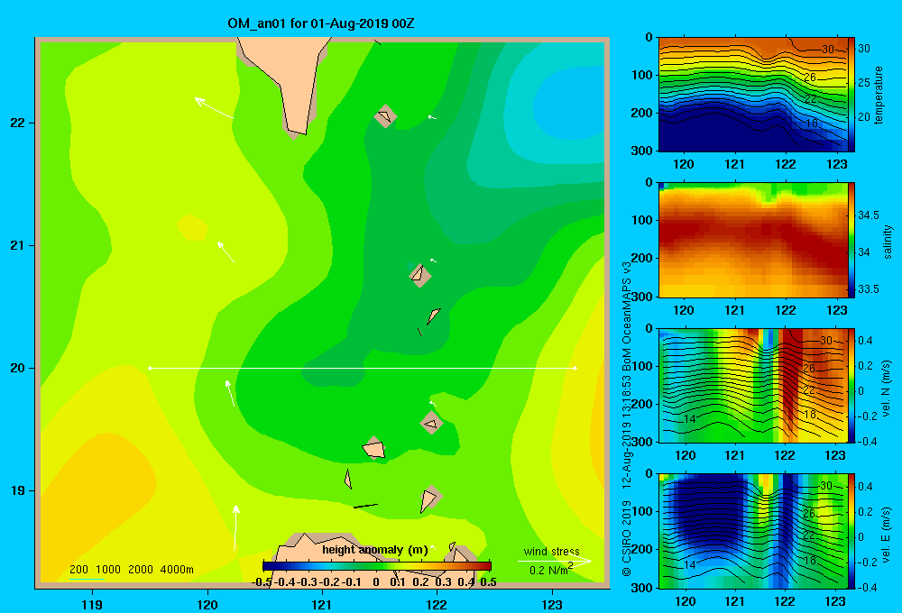Click the large wind arrow below 19°N
Viewport: 902px width, 613px height.
point(235,527)
